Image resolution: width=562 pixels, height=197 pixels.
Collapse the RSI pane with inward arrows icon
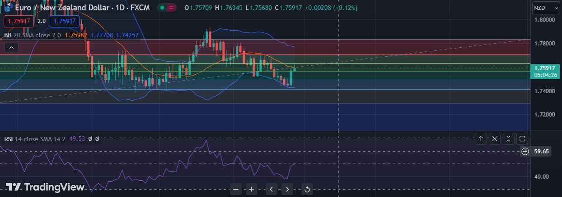[x=509, y=139]
